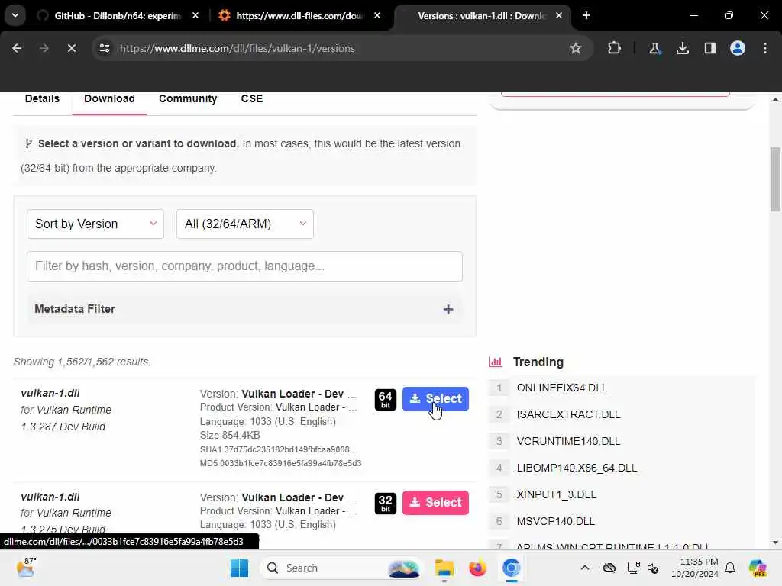The width and height of the screenshot is (782, 586).
Task: Click the scrollbar down arrow
Action: tap(775, 543)
